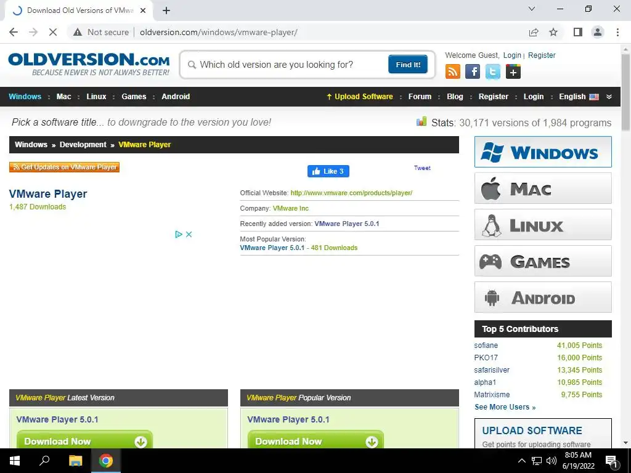Viewport: 631px width, 473px height.
Task: Expand the English language dropdown arrow
Action: 609,97
